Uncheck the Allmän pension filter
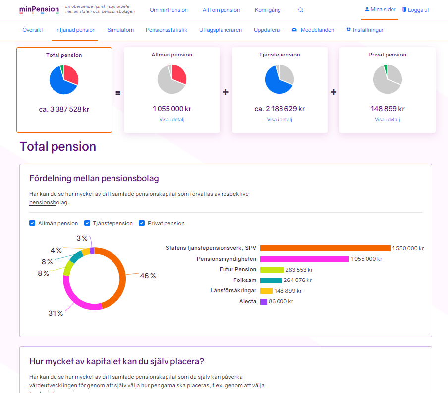The height and width of the screenshot is (393, 448). click(x=32, y=223)
